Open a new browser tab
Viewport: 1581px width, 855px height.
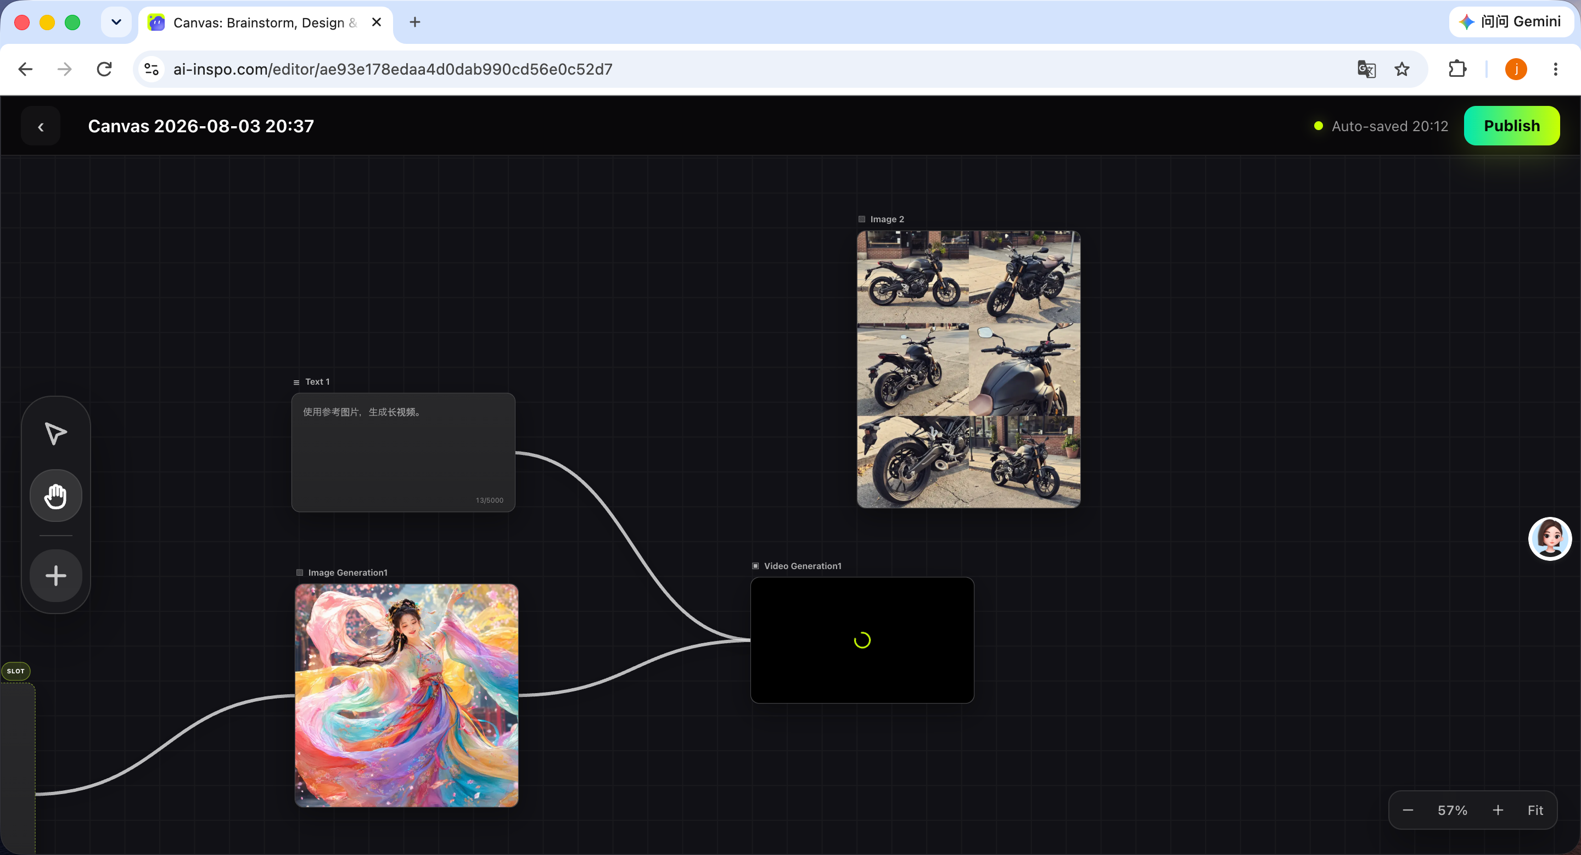(415, 22)
